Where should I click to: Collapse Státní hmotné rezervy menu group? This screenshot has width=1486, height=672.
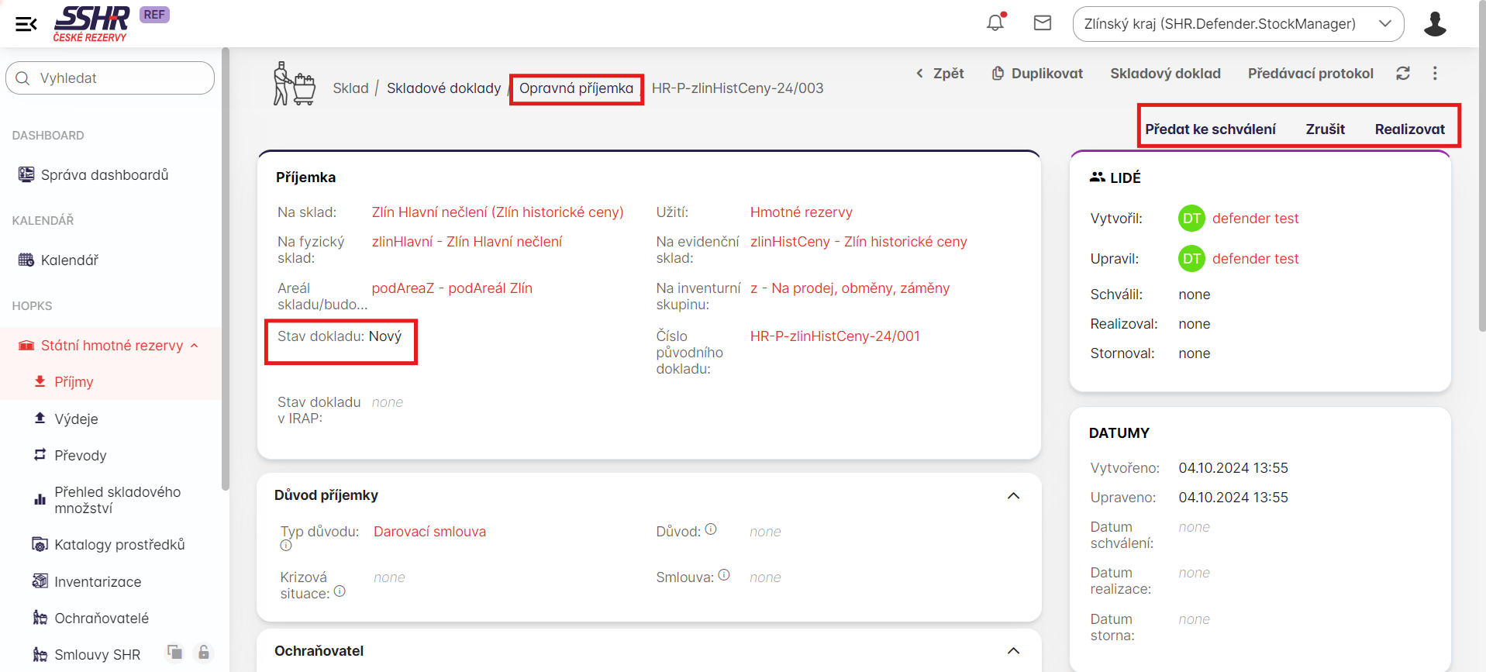pyautogui.click(x=195, y=346)
